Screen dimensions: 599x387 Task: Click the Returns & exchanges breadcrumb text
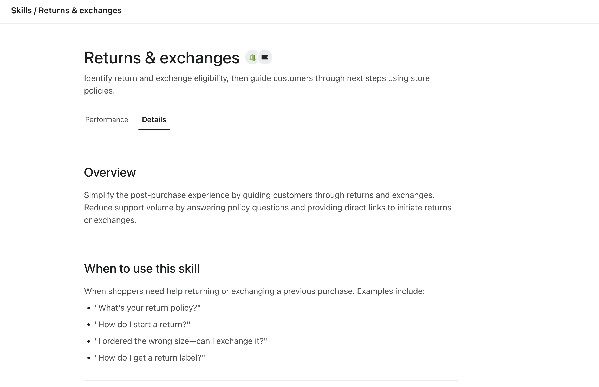[80, 10]
